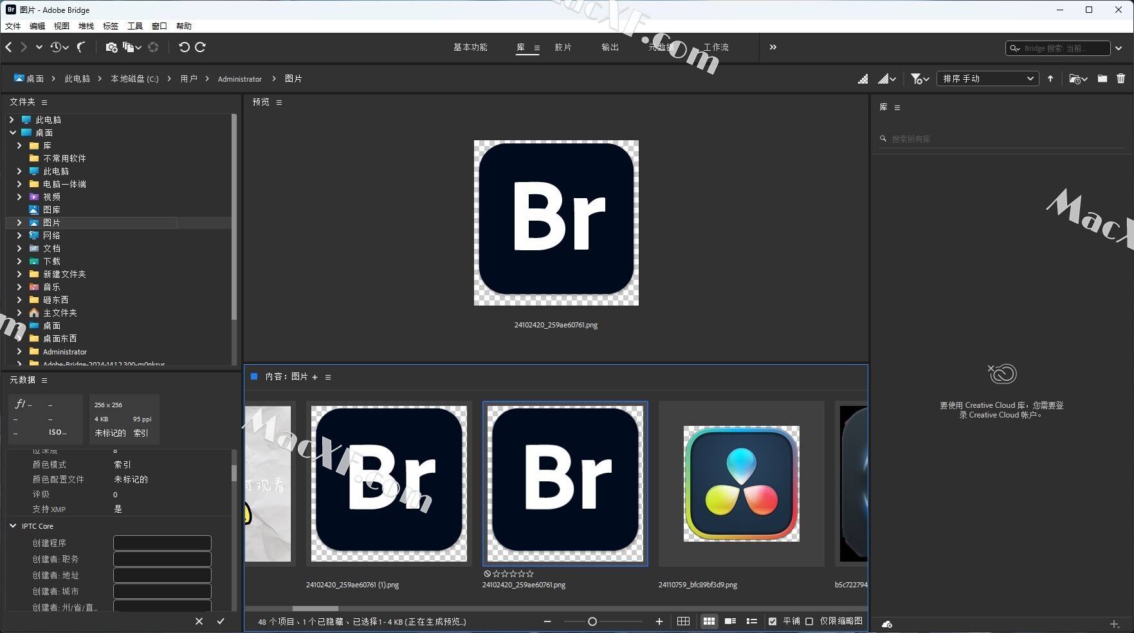
Task: Click the thumbnail quality stair icon
Action: click(863, 78)
